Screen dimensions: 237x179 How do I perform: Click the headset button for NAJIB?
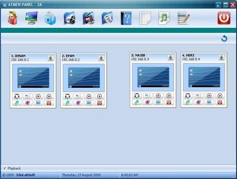[x=137, y=96]
